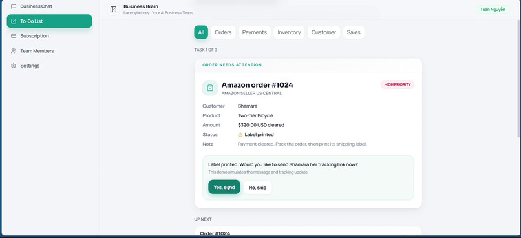Switch to the Inventory filter
This screenshot has width=521, height=238.
(x=289, y=32)
